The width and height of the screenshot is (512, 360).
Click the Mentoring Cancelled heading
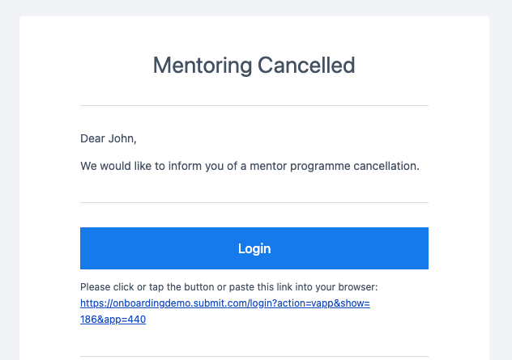[254, 66]
